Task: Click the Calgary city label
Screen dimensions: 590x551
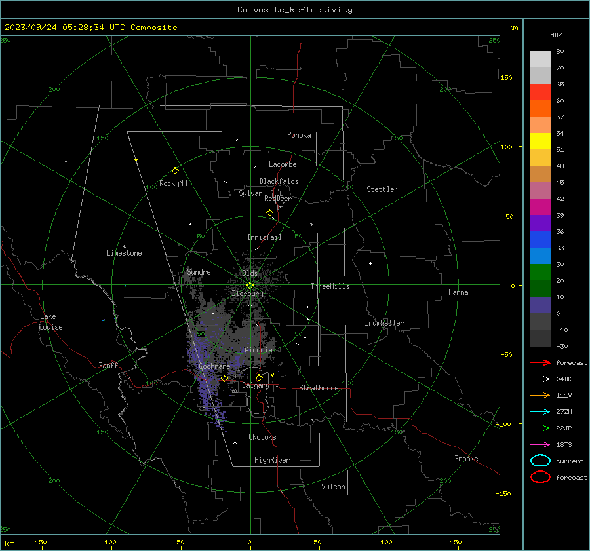Action: [256, 385]
